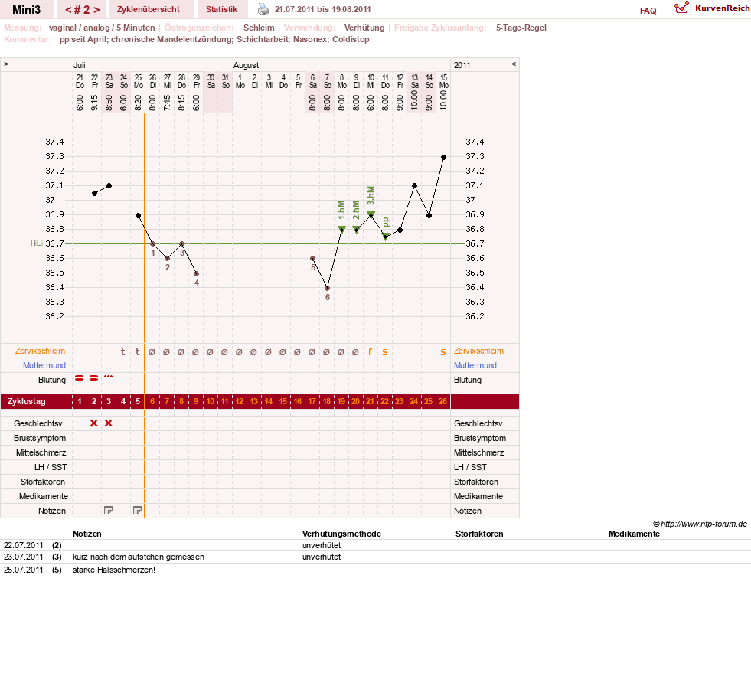Click the note 'kurz nach dem aufstehen gemessen'
The width and height of the screenshot is (751, 686).
click(139, 557)
